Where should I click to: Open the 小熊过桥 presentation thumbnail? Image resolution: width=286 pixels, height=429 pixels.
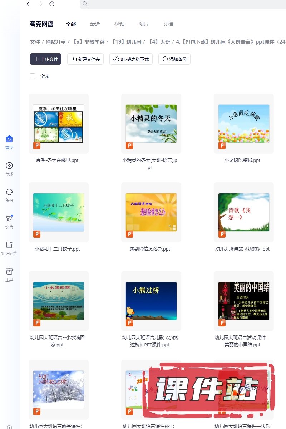coord(151,301)
